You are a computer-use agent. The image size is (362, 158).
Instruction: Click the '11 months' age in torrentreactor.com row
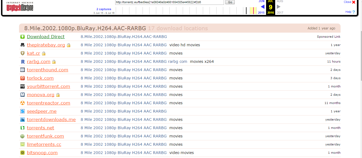click(x=333, y=103)
